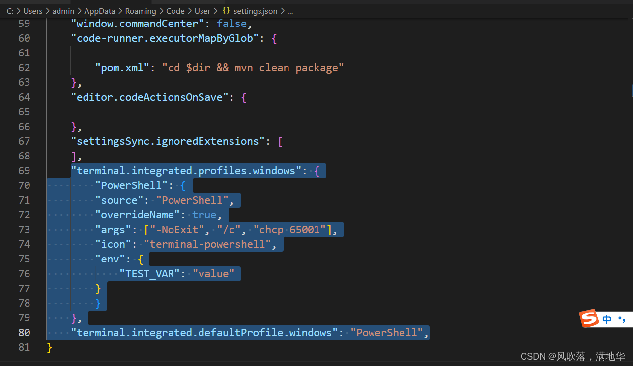Screen dimensions: 633x366
Task: Click line number 81 in the gutter
Action: point(24,347)
